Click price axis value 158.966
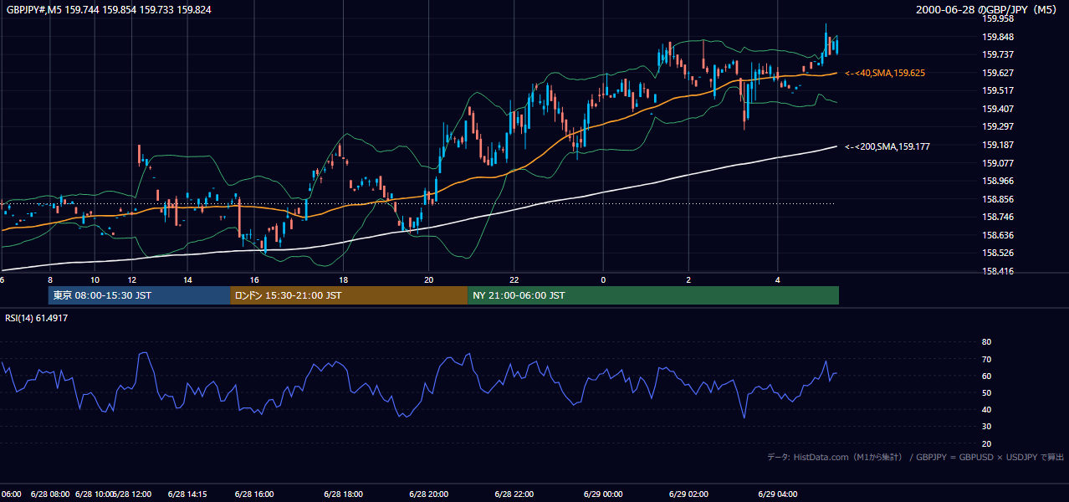This screenshot has width=1069, height=502. tap(998, 181)
